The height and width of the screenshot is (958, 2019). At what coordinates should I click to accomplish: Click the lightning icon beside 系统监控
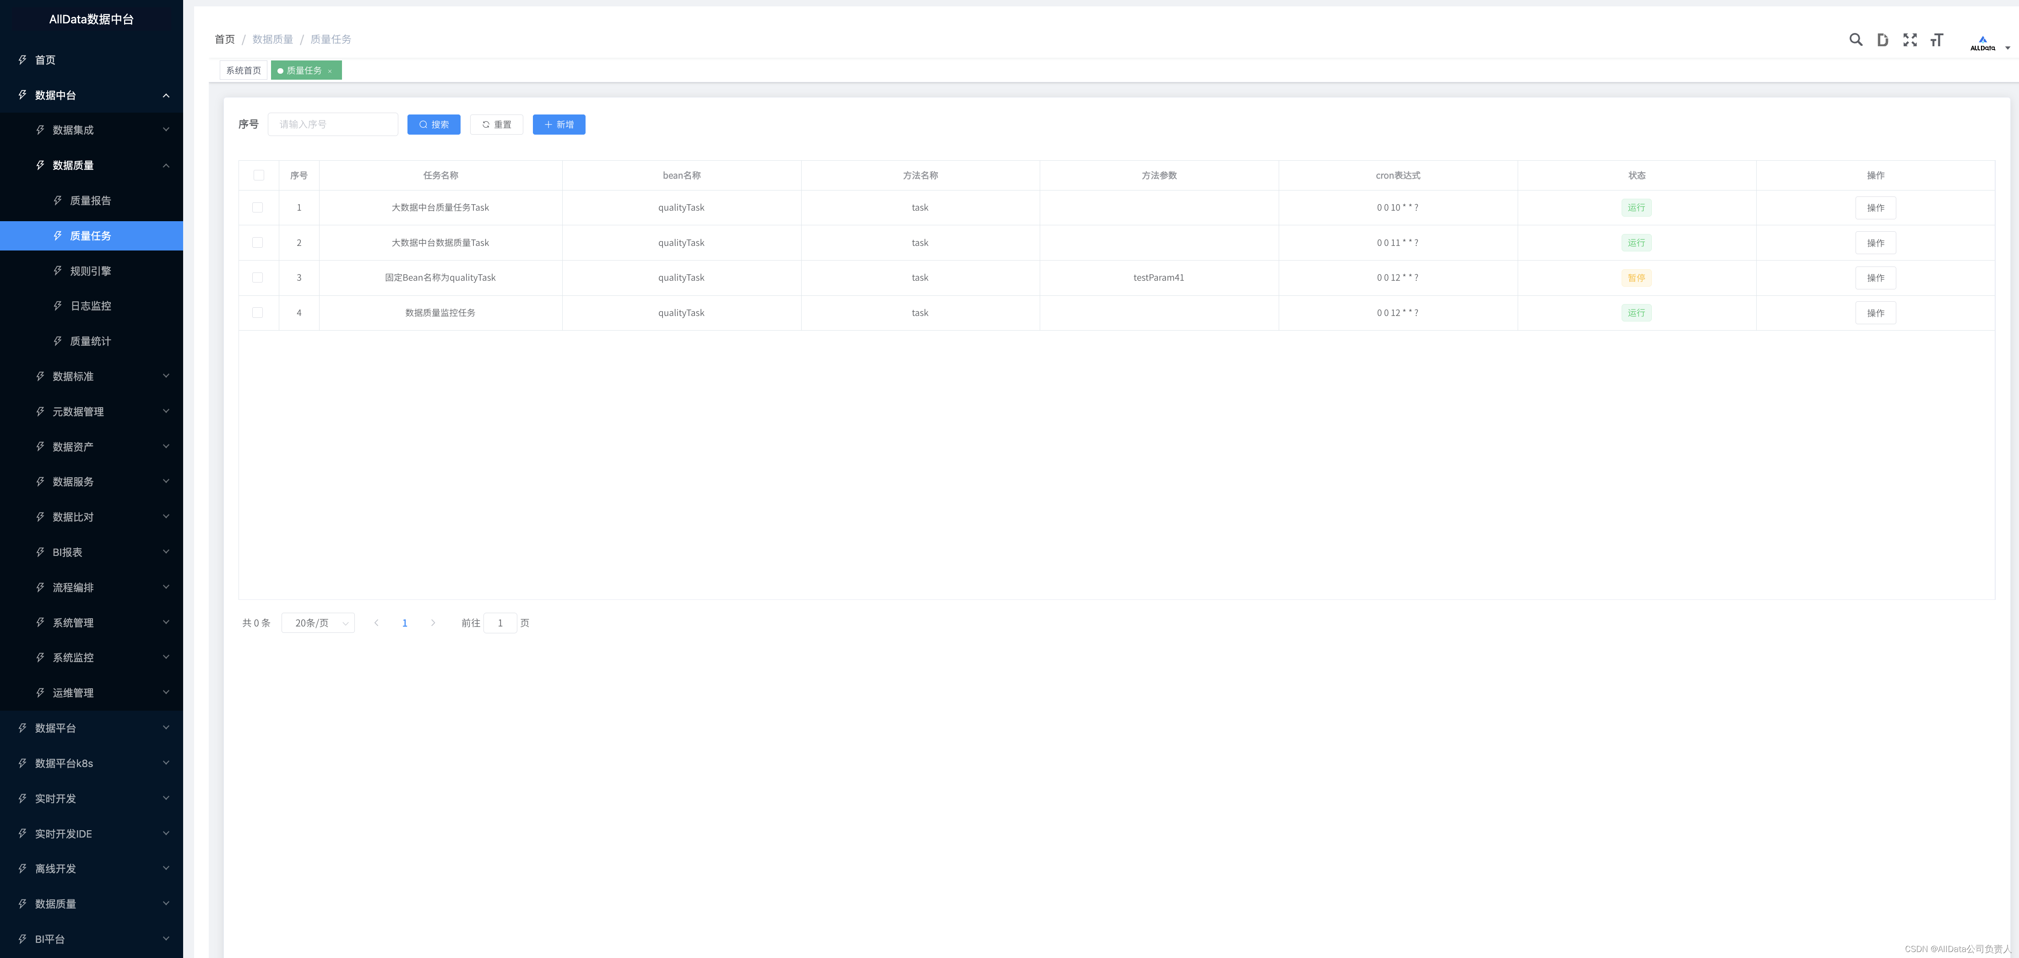pos(40,658)
